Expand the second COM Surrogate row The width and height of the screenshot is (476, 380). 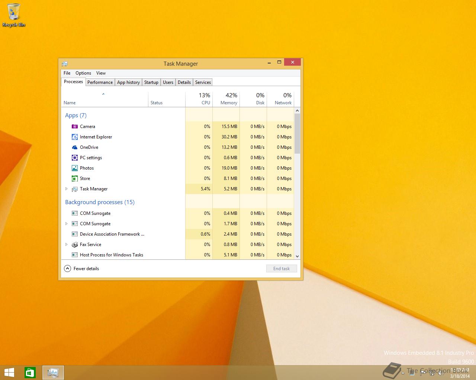(67, 224)
